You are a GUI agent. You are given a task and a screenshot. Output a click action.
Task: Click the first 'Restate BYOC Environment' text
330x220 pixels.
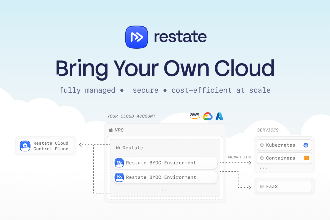(x=161, y=163)
